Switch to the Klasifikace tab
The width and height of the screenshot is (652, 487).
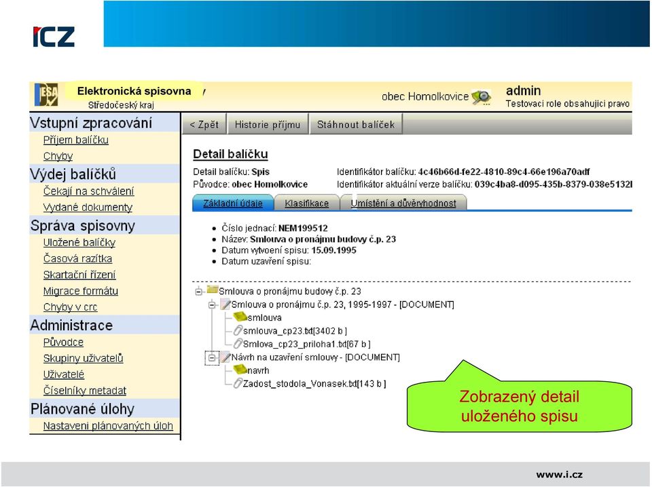306,203
